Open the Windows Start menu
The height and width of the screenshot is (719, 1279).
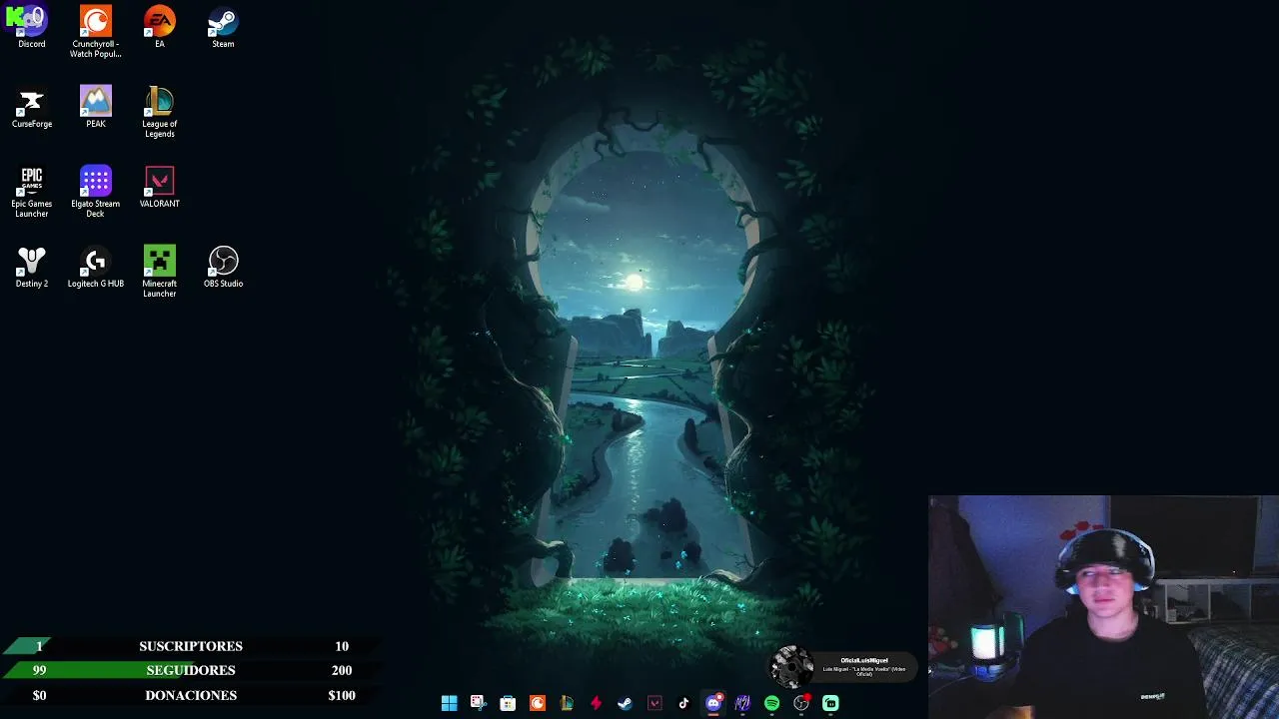[449, 703]
